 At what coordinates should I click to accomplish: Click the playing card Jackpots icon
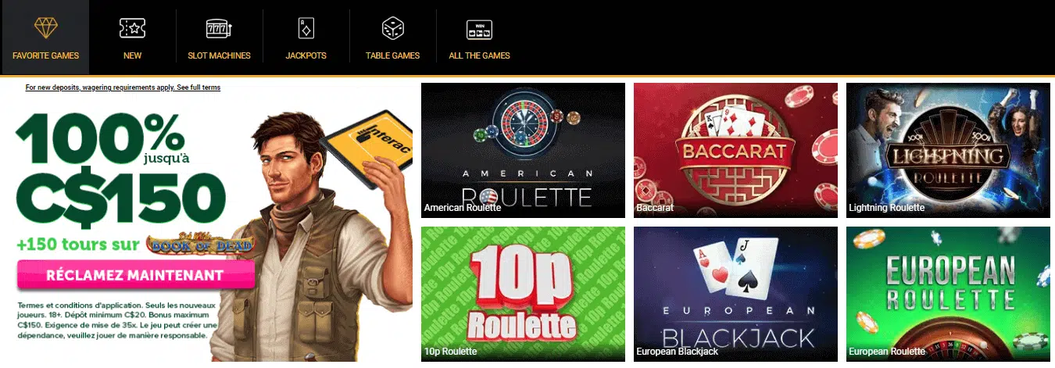pos(306,29)
